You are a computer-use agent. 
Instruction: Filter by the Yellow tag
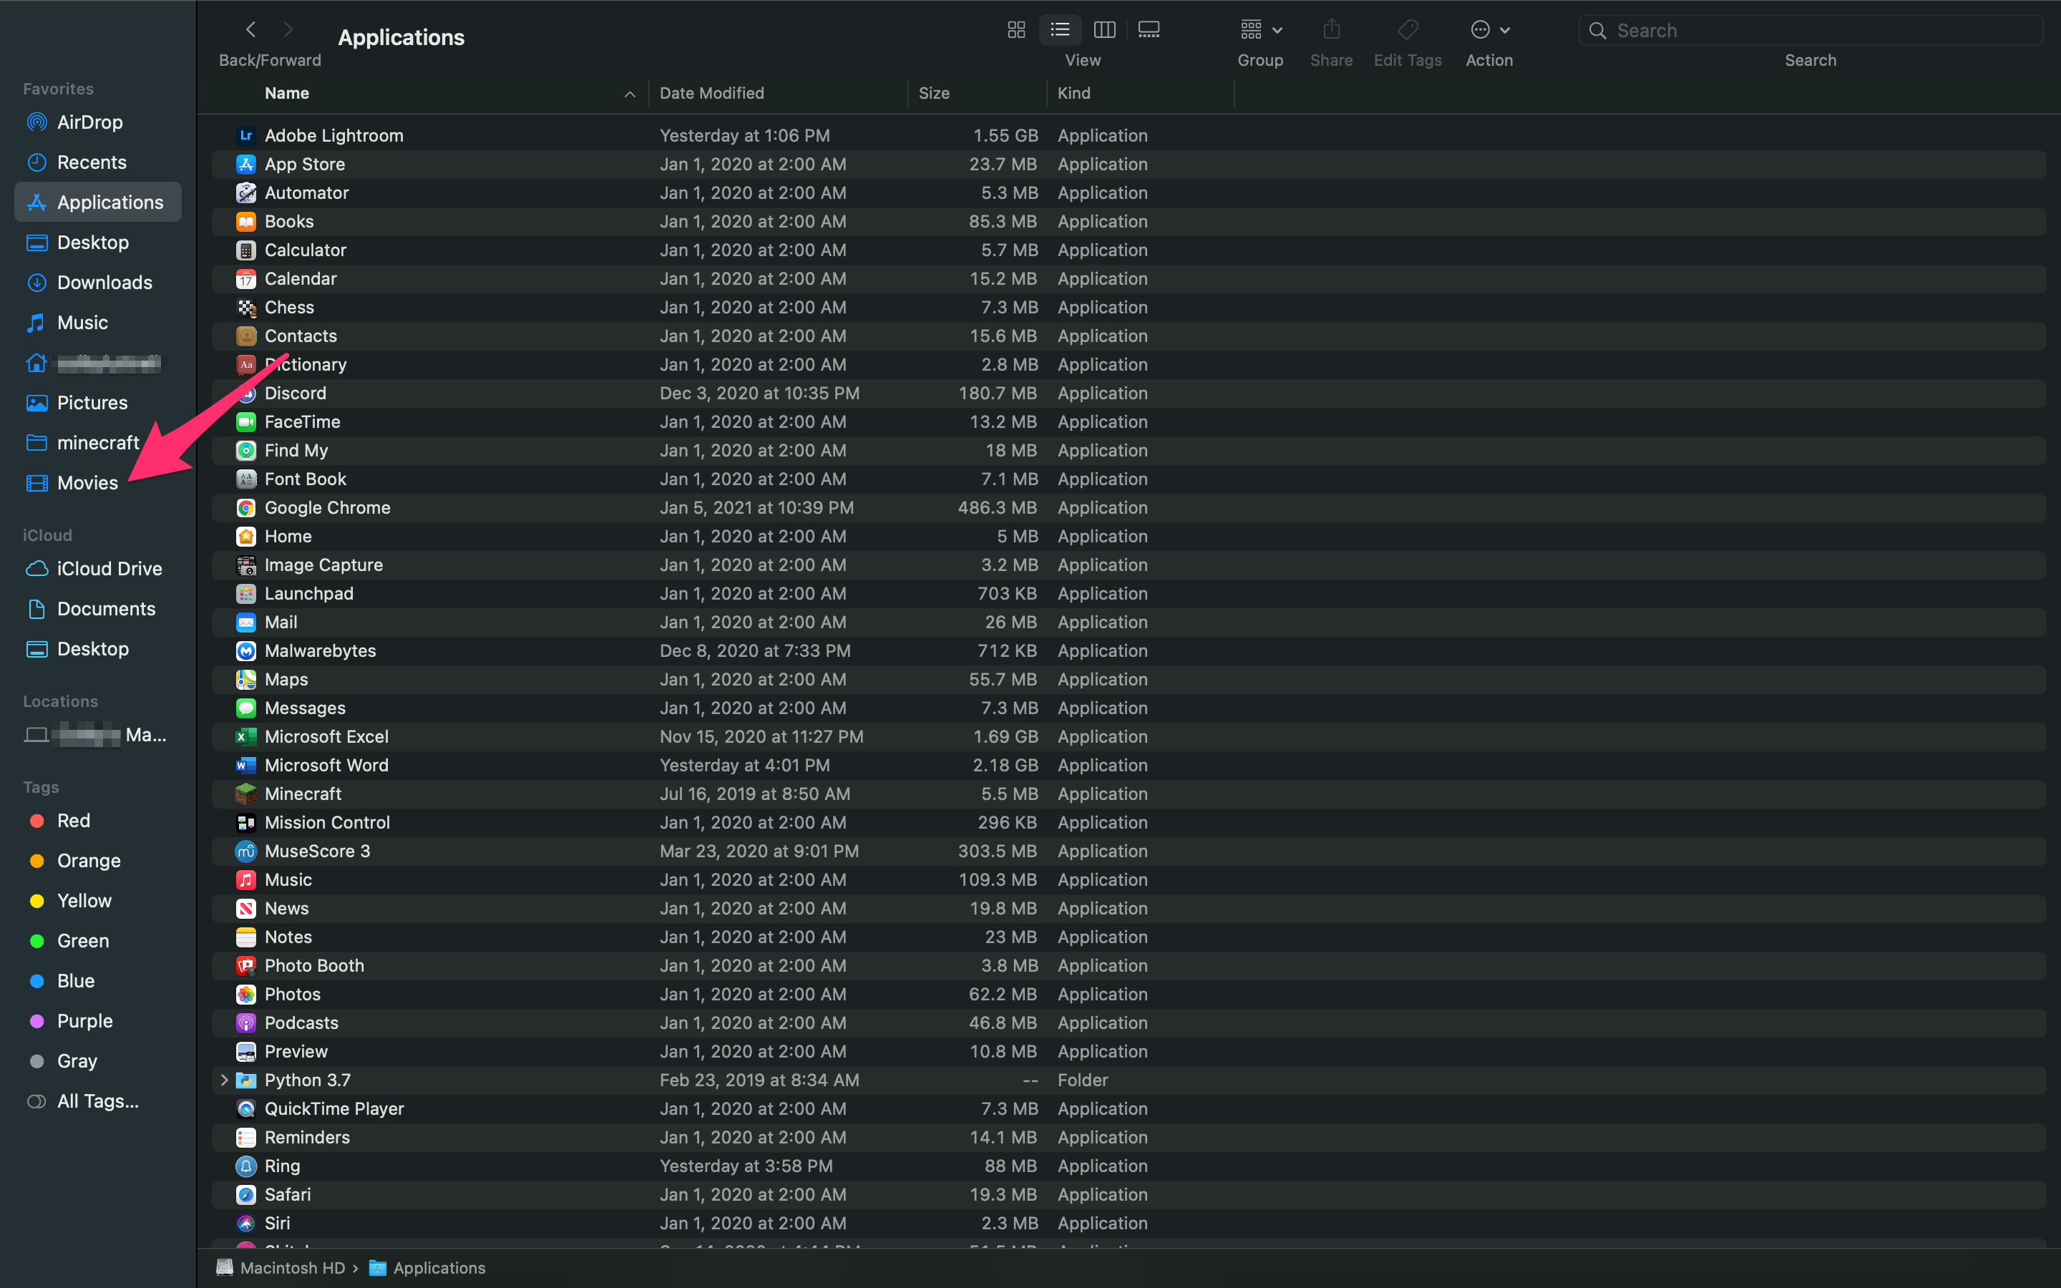point(98,900)
